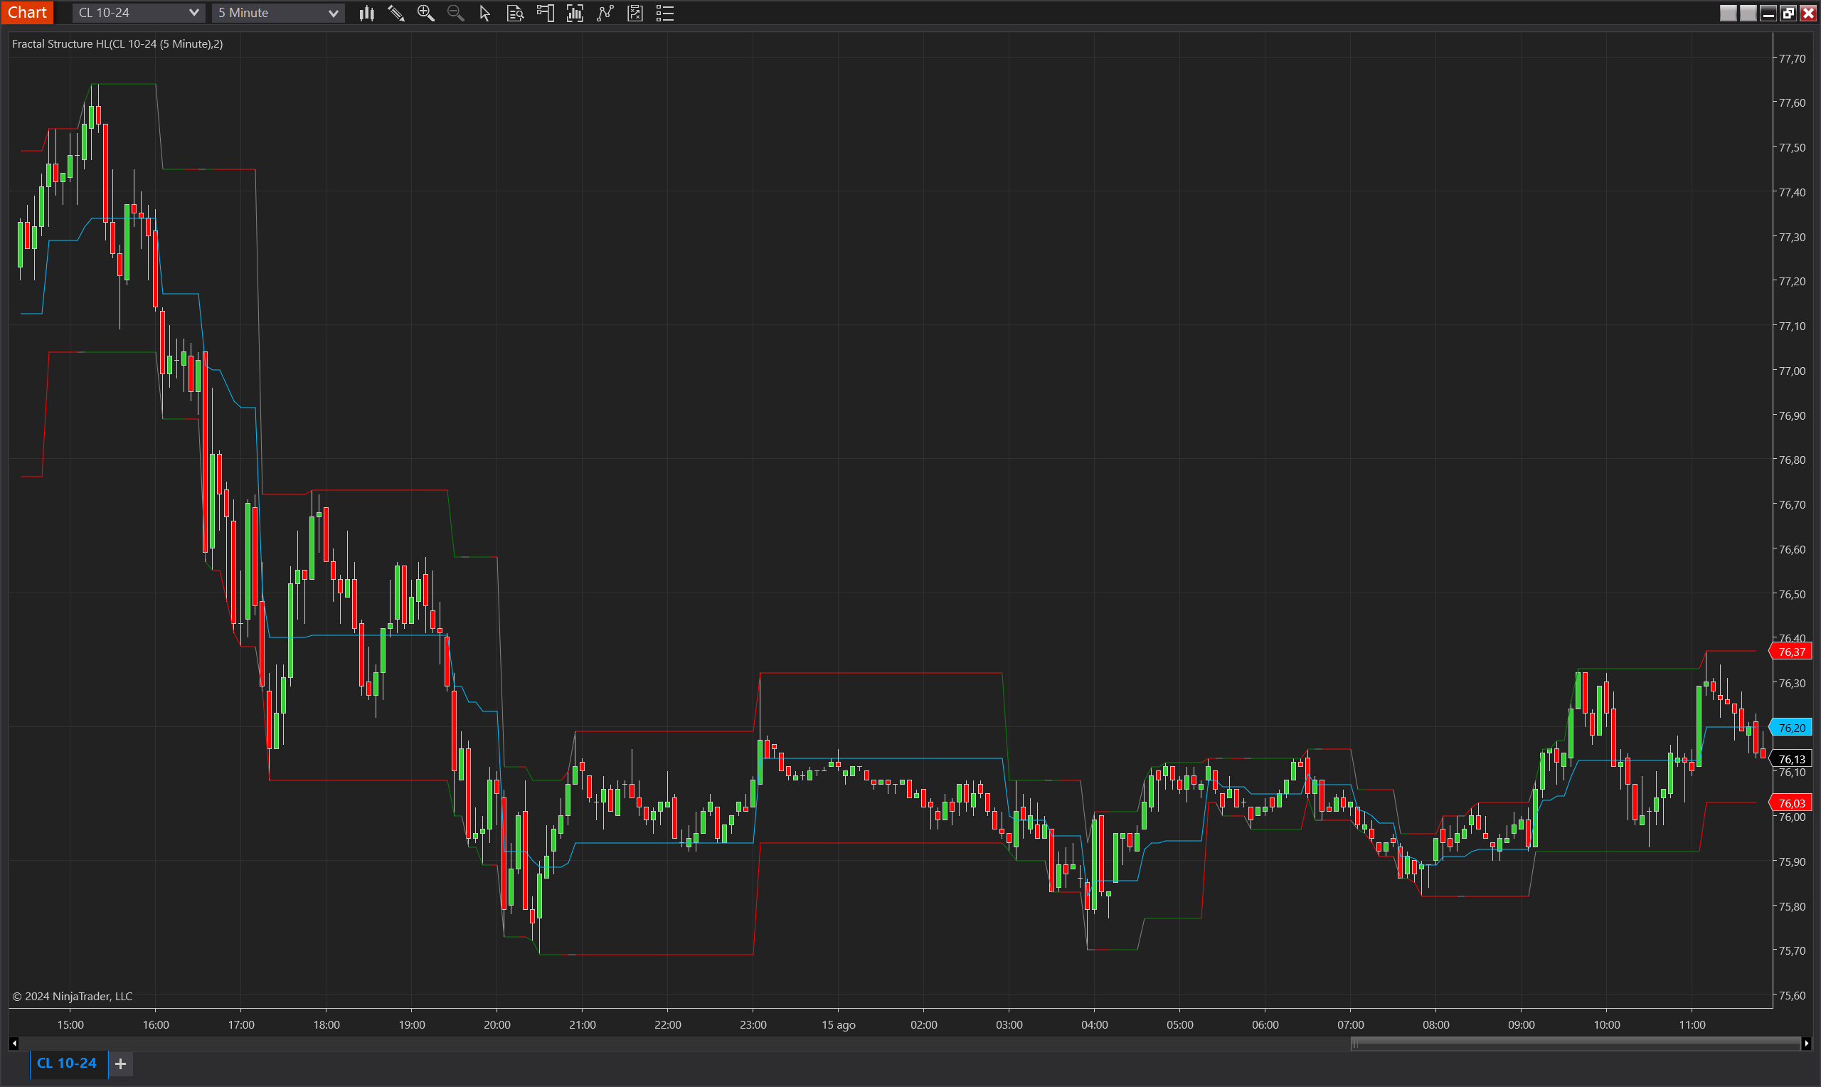
Task: Add a new tab with plus button
Action: (x=121, y=1064)
